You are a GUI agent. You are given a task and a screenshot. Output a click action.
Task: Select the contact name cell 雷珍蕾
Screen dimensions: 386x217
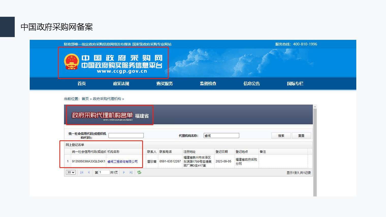point(152,161)
